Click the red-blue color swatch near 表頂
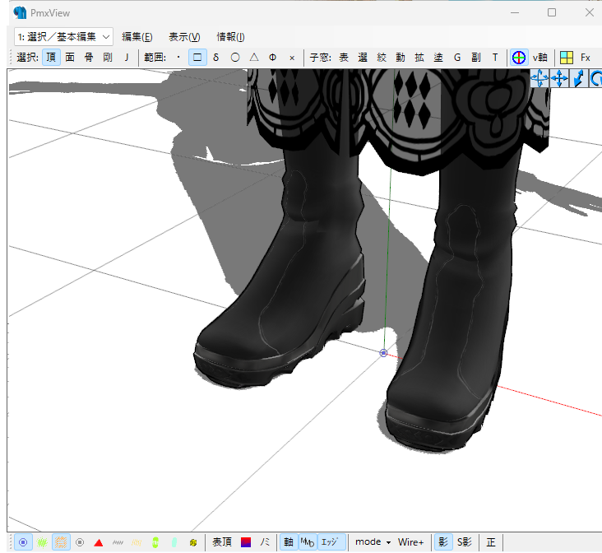Image resolution: width=602 pixels, height=553 pixels. click(x=246, y=542)
